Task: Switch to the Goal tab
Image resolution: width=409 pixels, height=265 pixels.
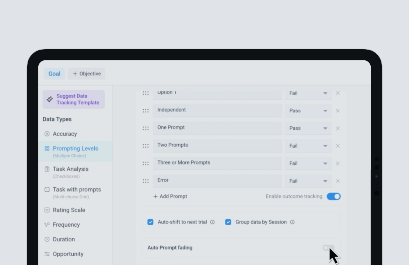Action: pyautogui.click(x=54, y=74)
